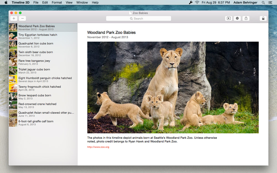Click the snow leopard thumbnail in sidebar
This screenshot has width=277, height=173.
pyautogui.click(x=13, y=97)
